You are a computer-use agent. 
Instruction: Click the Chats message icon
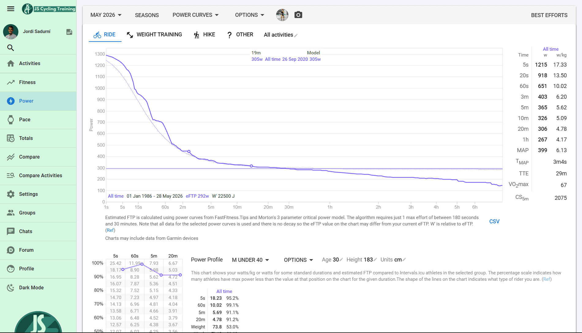[x=11, y=231]
